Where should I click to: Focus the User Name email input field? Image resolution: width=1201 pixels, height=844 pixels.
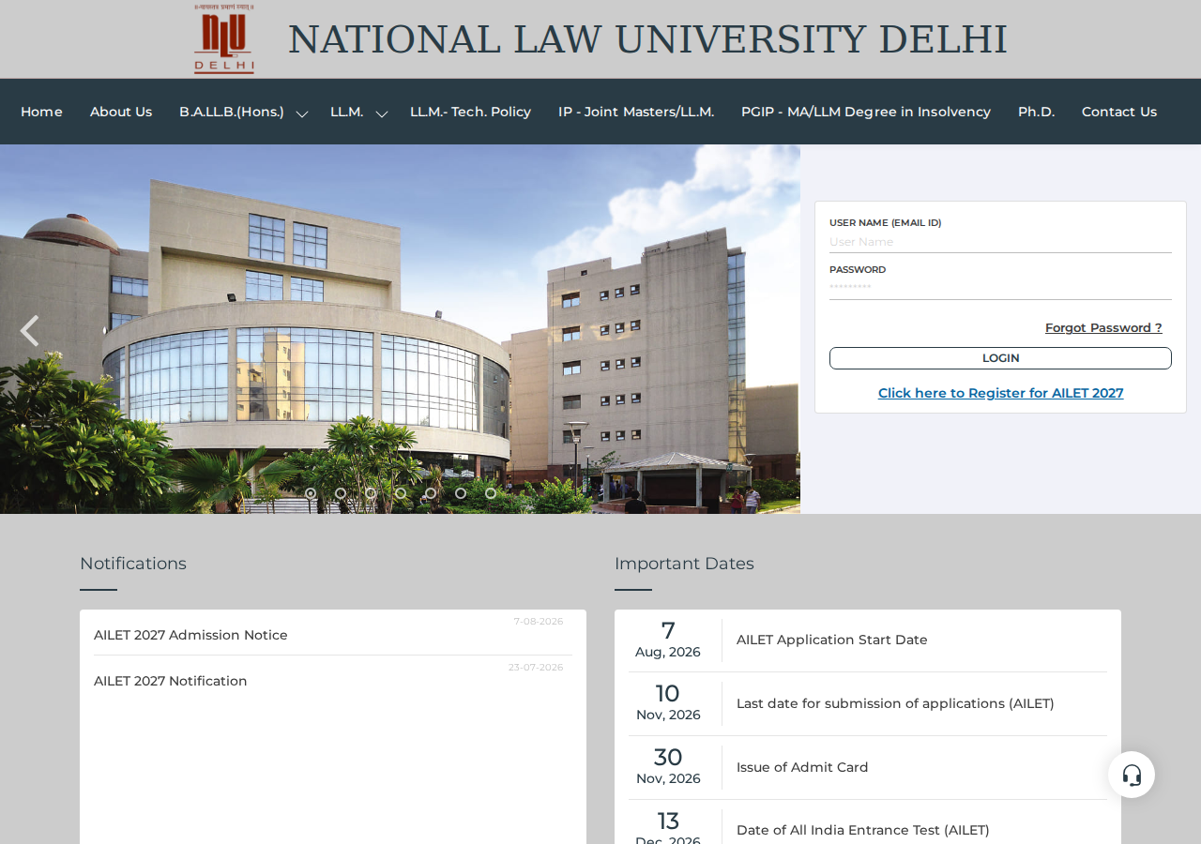click(1000, 242)
